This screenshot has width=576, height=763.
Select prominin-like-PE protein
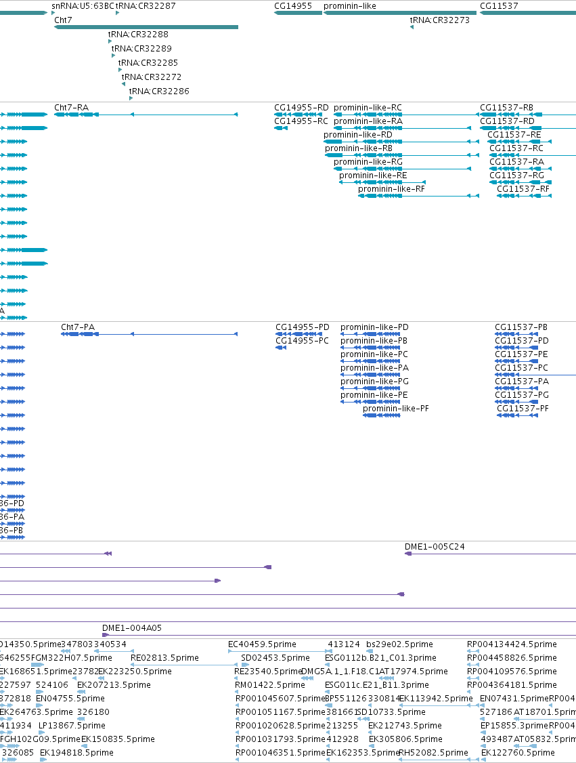(374, 395)
